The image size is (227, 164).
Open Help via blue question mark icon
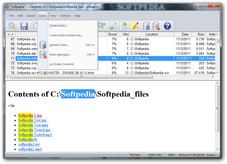[x=167, y=26]
